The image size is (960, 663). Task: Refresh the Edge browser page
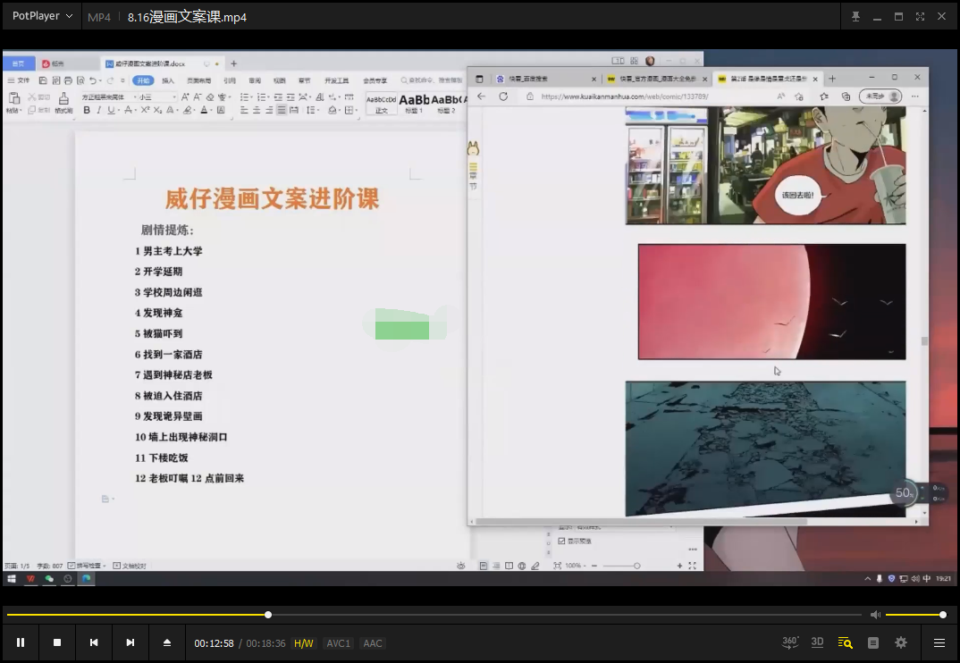tap(503, 97)
